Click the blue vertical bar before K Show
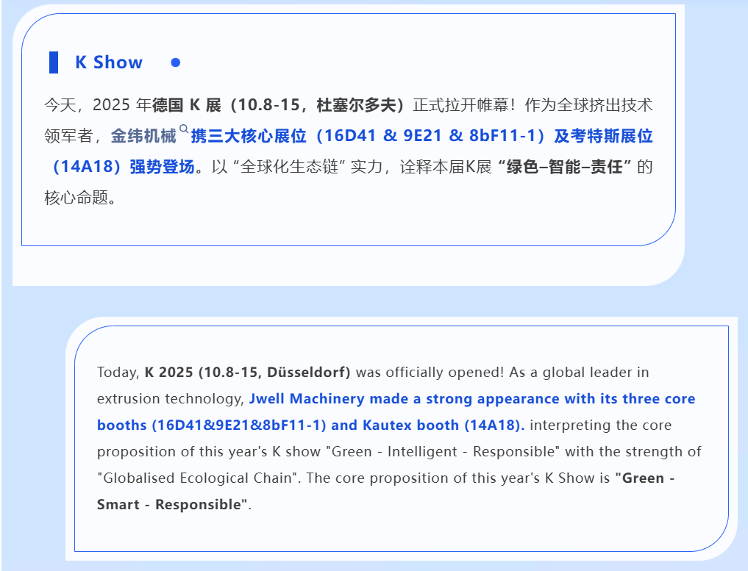The image size is (748, 571). click(x=54, y=62)
